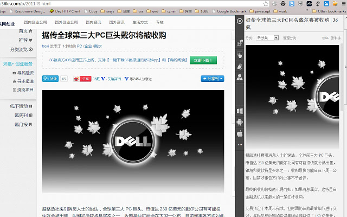Screen dimensions: 347x217
Task: Click the blue 转播 Tencent share button
Action: (50, 79)
